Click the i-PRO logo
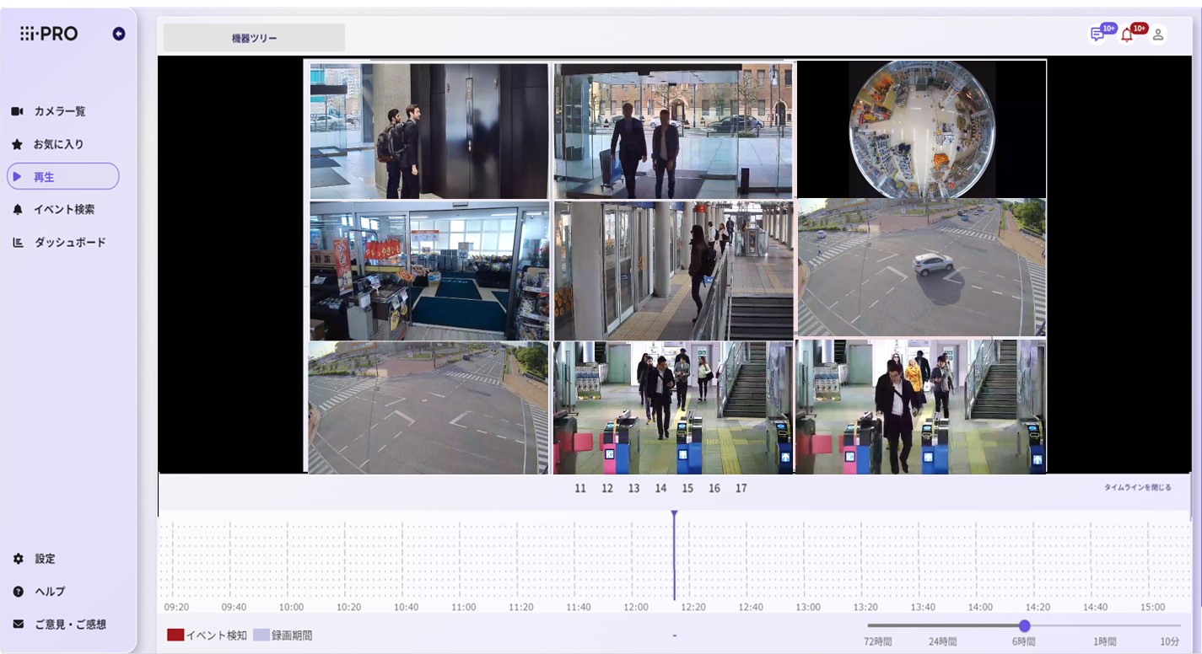Viewport: 1202px width, 654px height. [49, 34]
